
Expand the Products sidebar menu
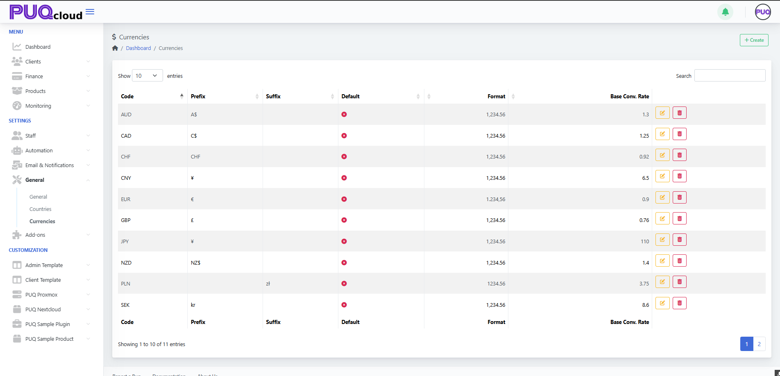pos(51,91)
